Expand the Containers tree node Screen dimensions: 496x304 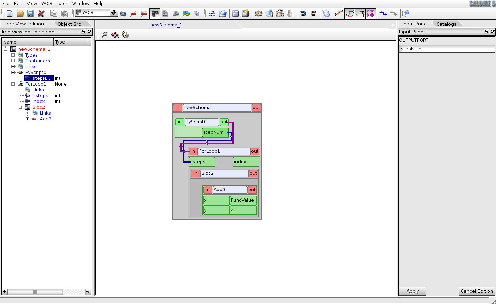pyautogui.click(x=13, y=61)
